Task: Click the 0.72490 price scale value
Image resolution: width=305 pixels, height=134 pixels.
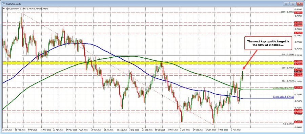Action: [298, 94]
